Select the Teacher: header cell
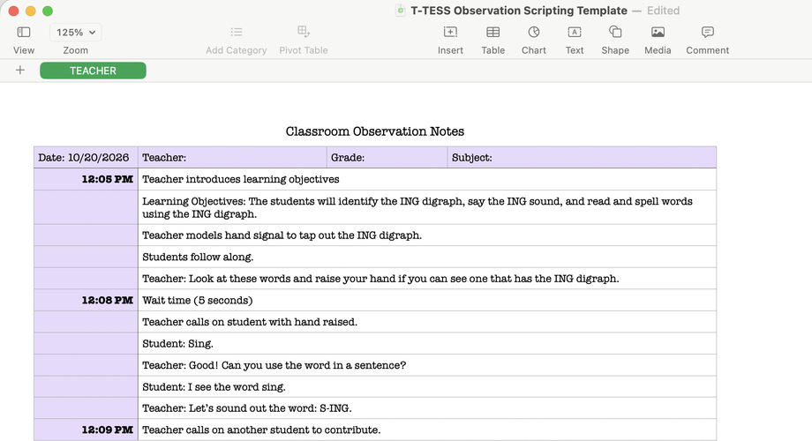 [x=232, y=157]
